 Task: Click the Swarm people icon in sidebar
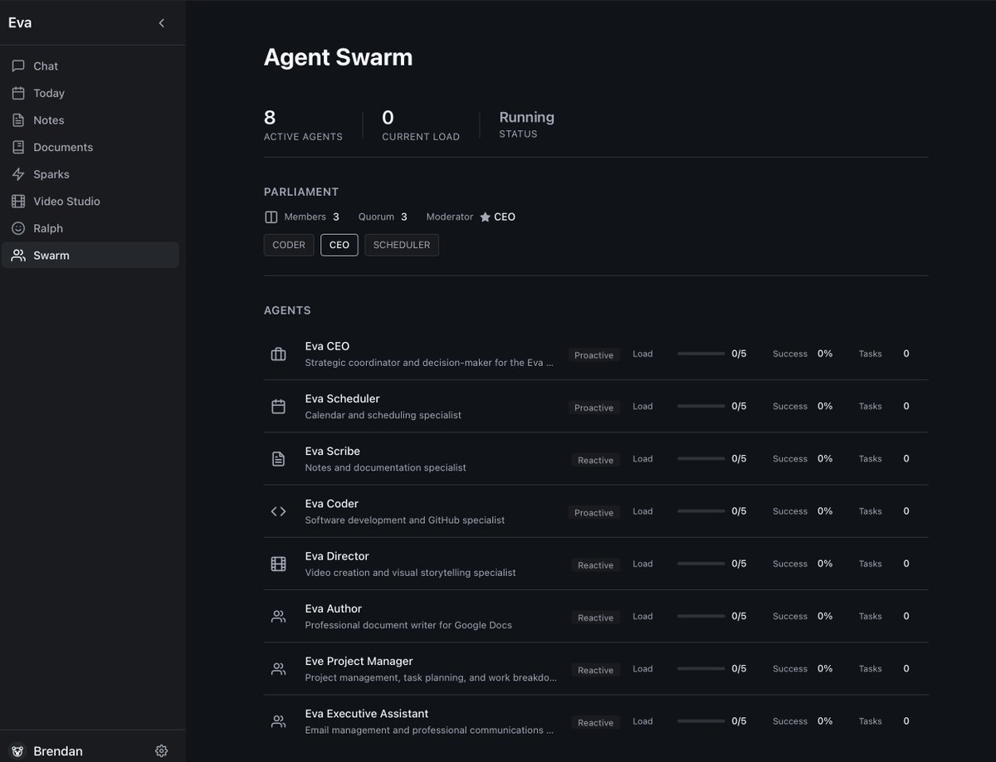[18, 256]
